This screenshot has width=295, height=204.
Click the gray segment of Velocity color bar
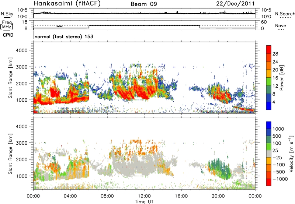click(269, 154)
